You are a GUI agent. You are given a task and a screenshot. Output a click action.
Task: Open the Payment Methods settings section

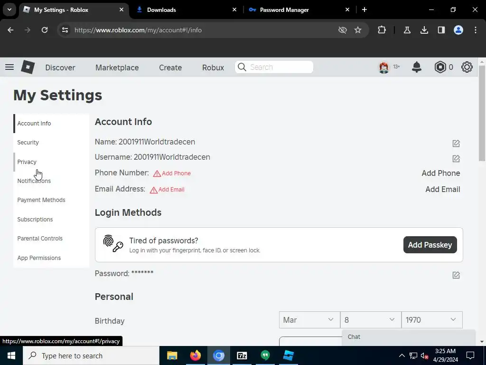coord(51,200)
